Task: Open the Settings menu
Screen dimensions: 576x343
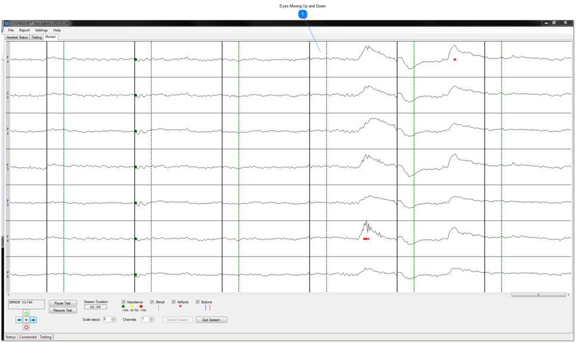Action: (x=41, y=30)
